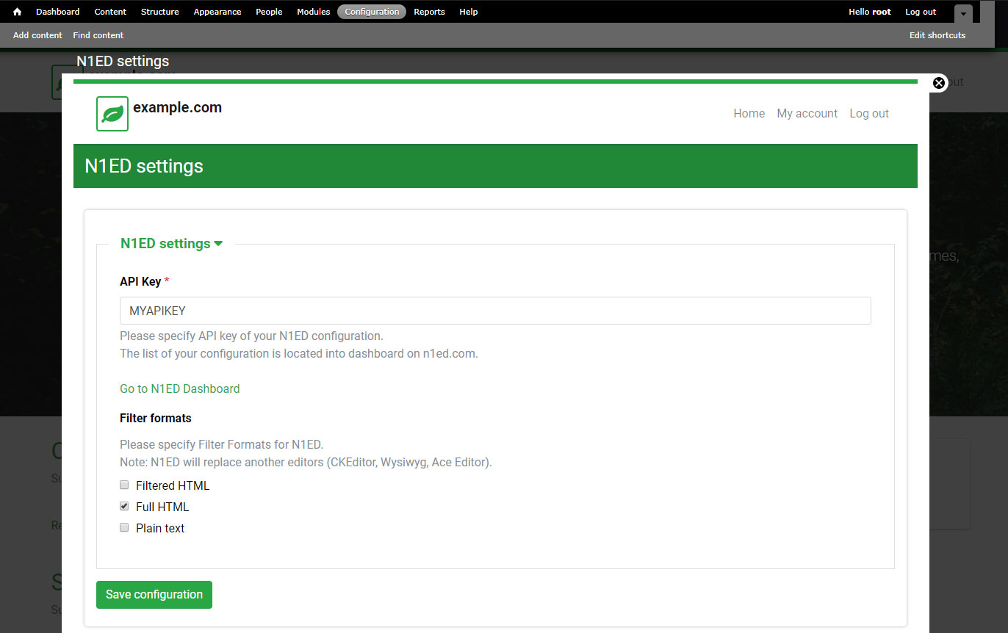Open the Content admin menu

coord(110,12)
